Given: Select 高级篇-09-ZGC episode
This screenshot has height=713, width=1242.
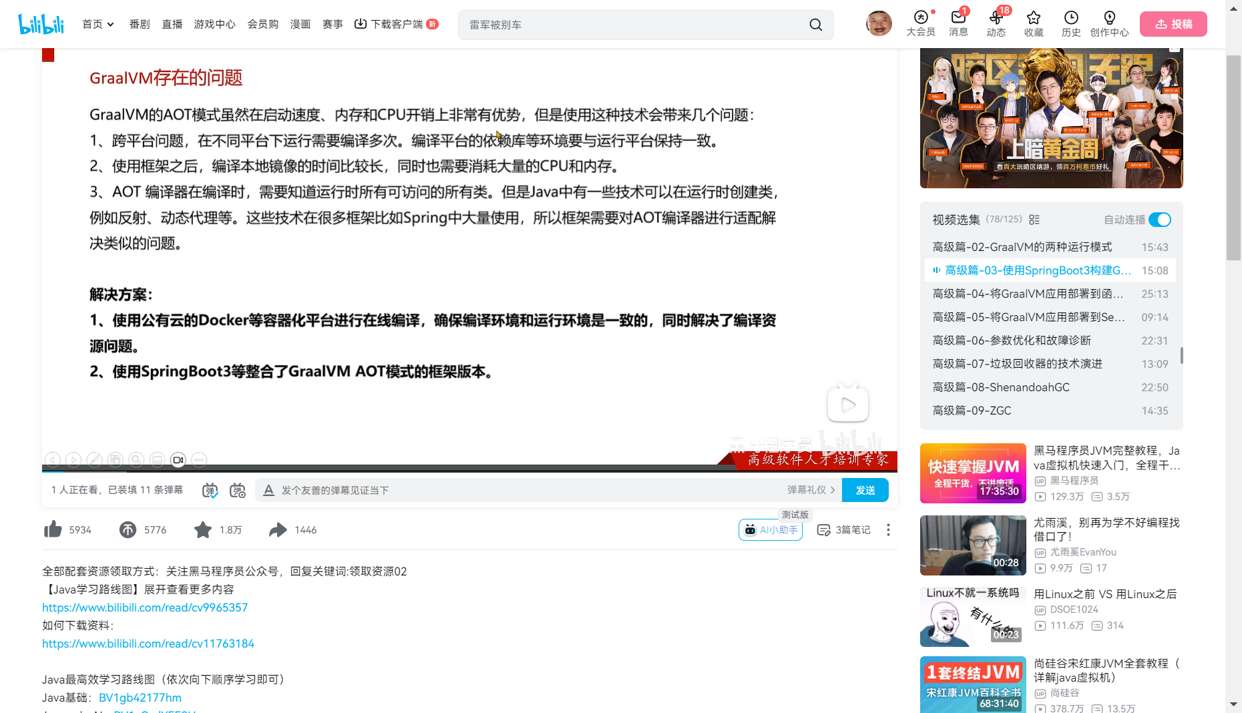Looking at the screenshot, I should 1050,411.
